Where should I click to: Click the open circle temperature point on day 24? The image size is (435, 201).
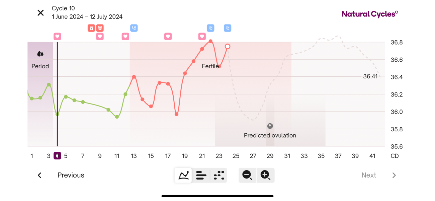(x=228, y=46)
